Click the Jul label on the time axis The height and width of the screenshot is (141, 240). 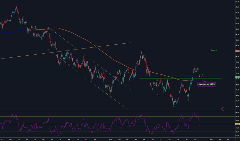tap(60, 139)
